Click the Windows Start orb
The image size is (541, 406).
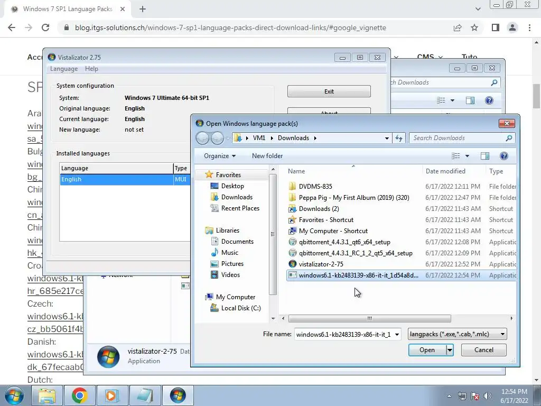click(14, 395)
